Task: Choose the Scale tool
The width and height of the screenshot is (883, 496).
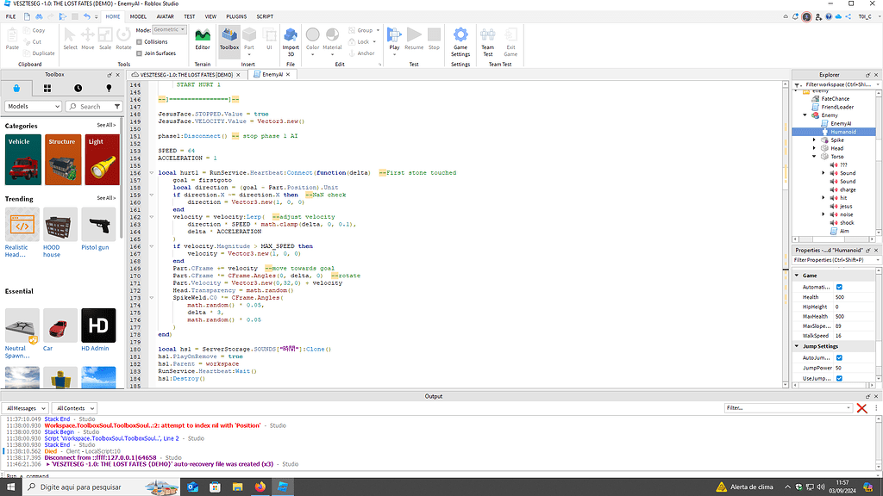Action: coord(104,39)
